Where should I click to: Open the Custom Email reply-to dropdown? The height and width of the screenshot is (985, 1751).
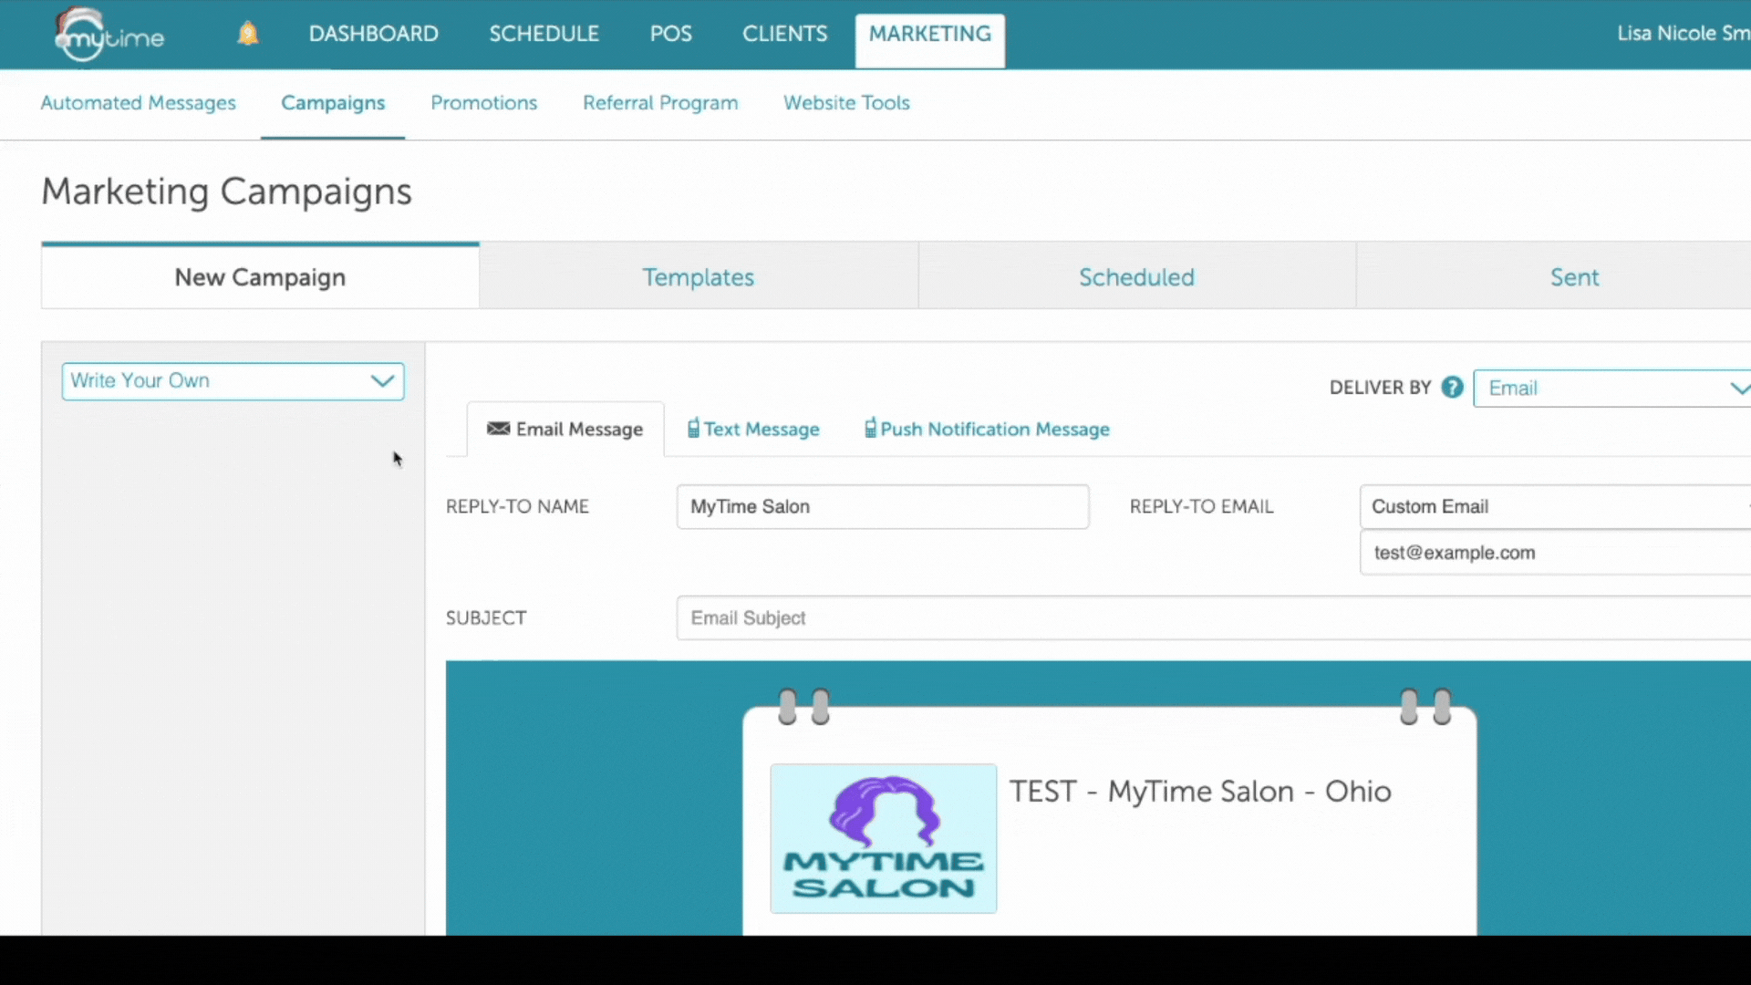[x=1555, y=507]
